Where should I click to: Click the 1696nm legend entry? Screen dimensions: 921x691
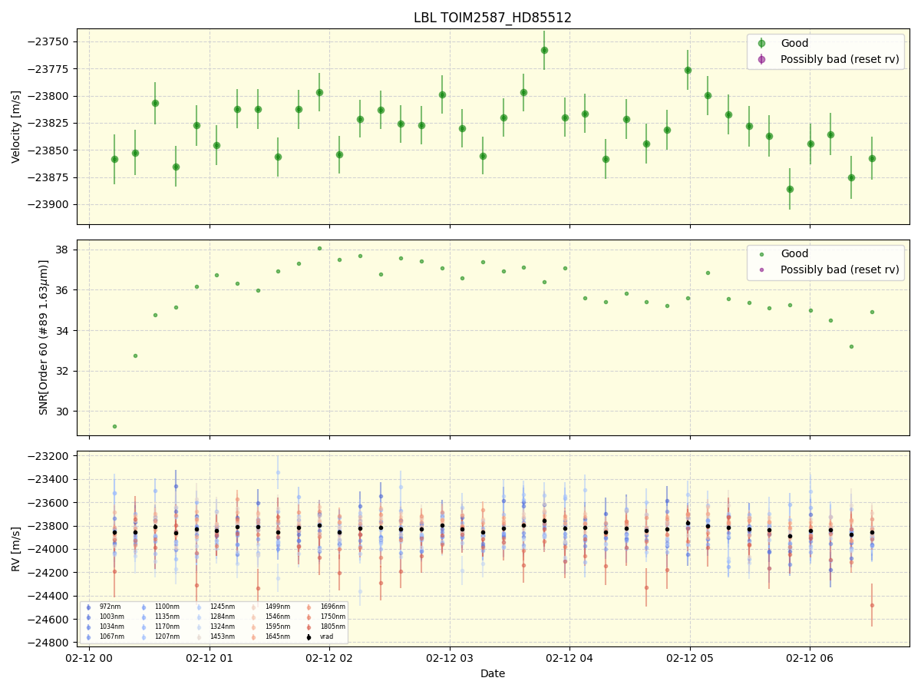[x=324, y=607]
